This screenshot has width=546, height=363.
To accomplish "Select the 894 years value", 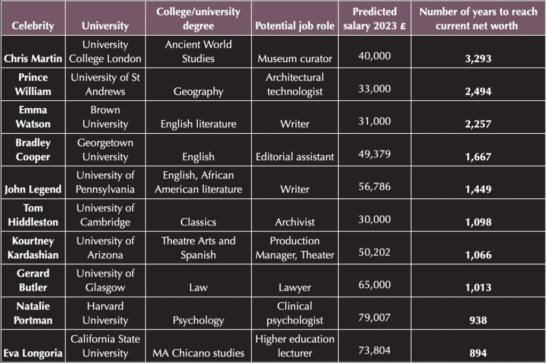I will tap(478, 352).
